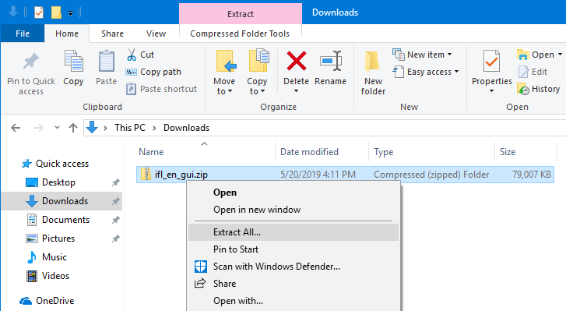The height and width of the screenshot is (311, 566).
Task: Go up one folder level arrow
Action: 73,128
